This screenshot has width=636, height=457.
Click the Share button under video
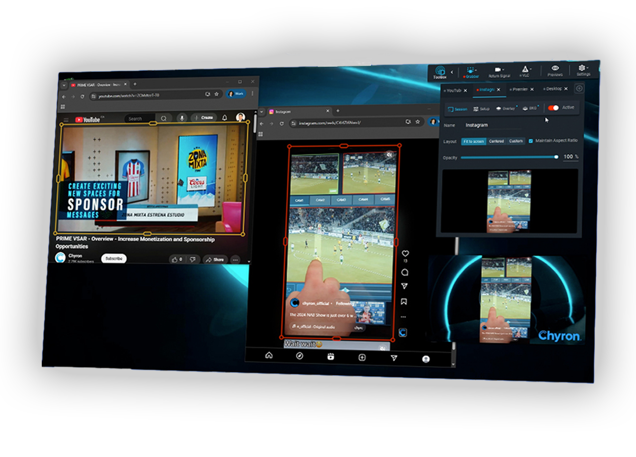pyautogui.click(x=215, y=259)
